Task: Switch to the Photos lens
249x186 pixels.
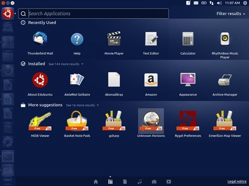Action: [x=154, y=182]
